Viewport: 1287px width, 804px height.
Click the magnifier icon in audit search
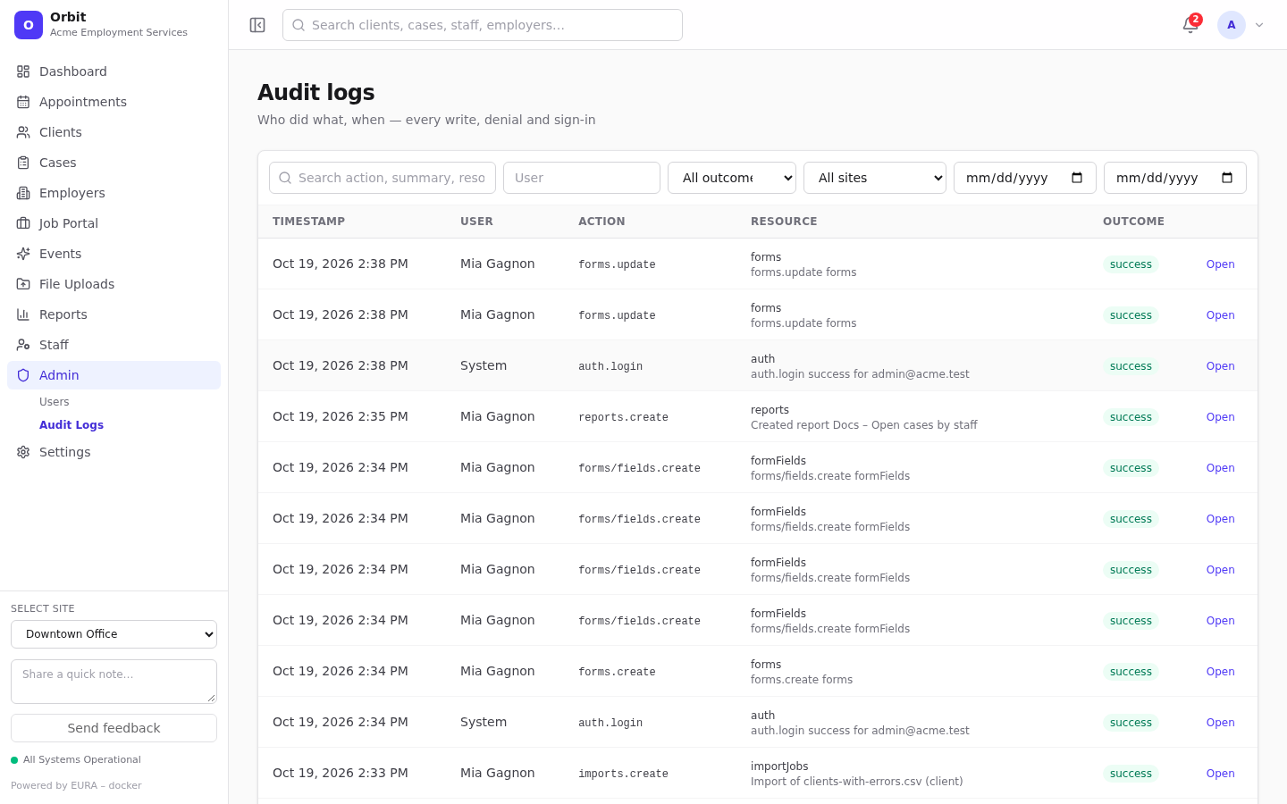tap(285, 178)
